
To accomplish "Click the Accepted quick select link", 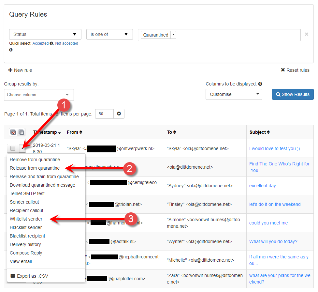I will 40,43.
